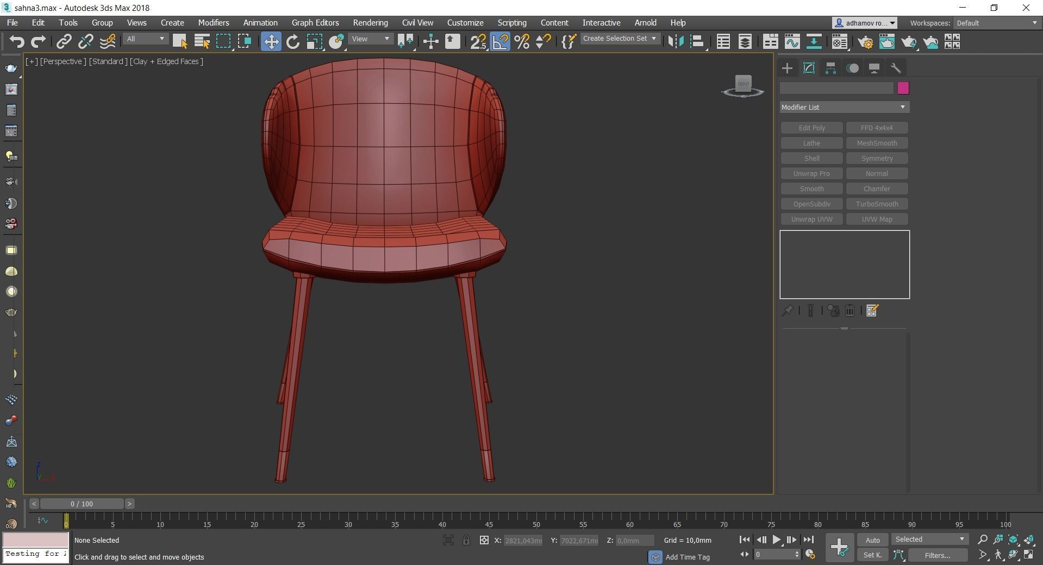Click the 0 / 100 time slider

82,504
